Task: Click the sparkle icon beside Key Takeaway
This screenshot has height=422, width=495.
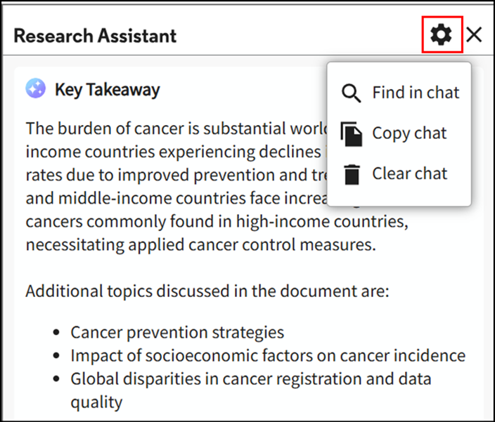Action: pyautogui.click(x=36, y=88)
